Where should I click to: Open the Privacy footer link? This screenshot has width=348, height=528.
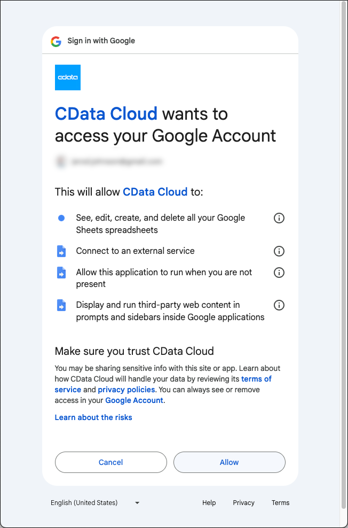coord(243,503)
